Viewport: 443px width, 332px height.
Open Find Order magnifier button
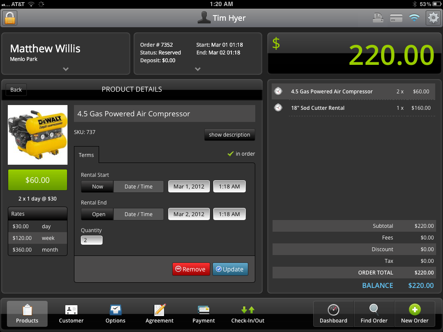(x=374, y=314)
